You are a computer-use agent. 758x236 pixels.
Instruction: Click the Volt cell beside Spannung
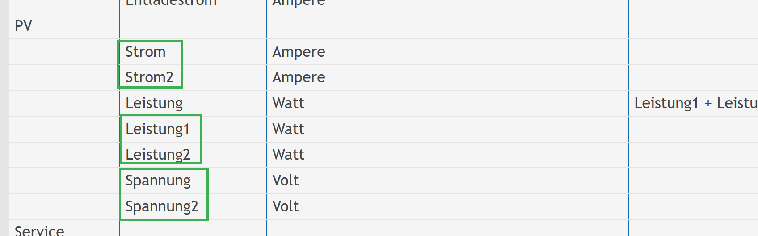coord(286,181)
